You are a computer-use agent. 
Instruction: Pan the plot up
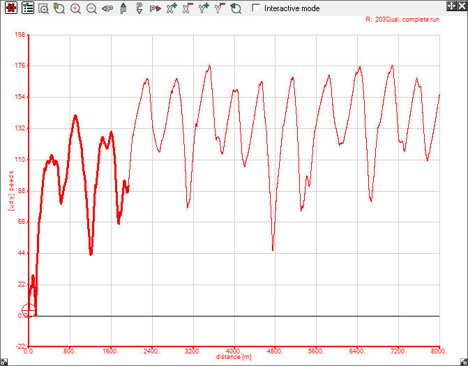(123, 8)
